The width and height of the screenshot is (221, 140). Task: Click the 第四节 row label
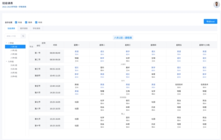pyautogui.click(x=38, y=76)
